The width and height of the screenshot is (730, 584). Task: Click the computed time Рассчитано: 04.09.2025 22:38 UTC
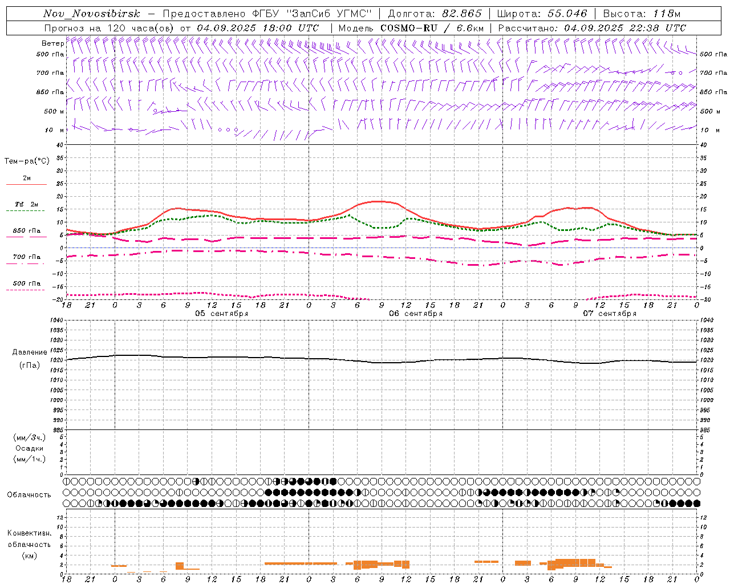[x=592, y=28]
